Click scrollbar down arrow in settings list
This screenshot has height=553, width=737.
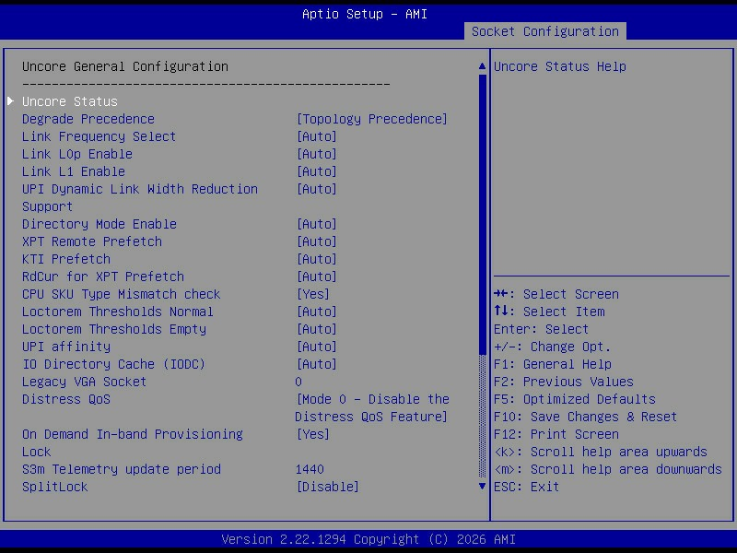482,487
